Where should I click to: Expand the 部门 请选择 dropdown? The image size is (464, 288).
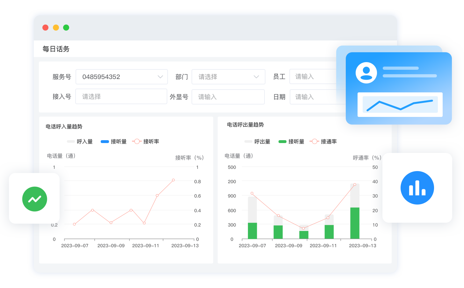[x=228, y=77]
